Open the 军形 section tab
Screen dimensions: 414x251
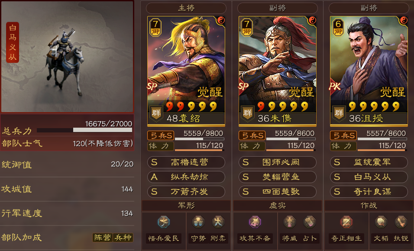coord(186,205)
